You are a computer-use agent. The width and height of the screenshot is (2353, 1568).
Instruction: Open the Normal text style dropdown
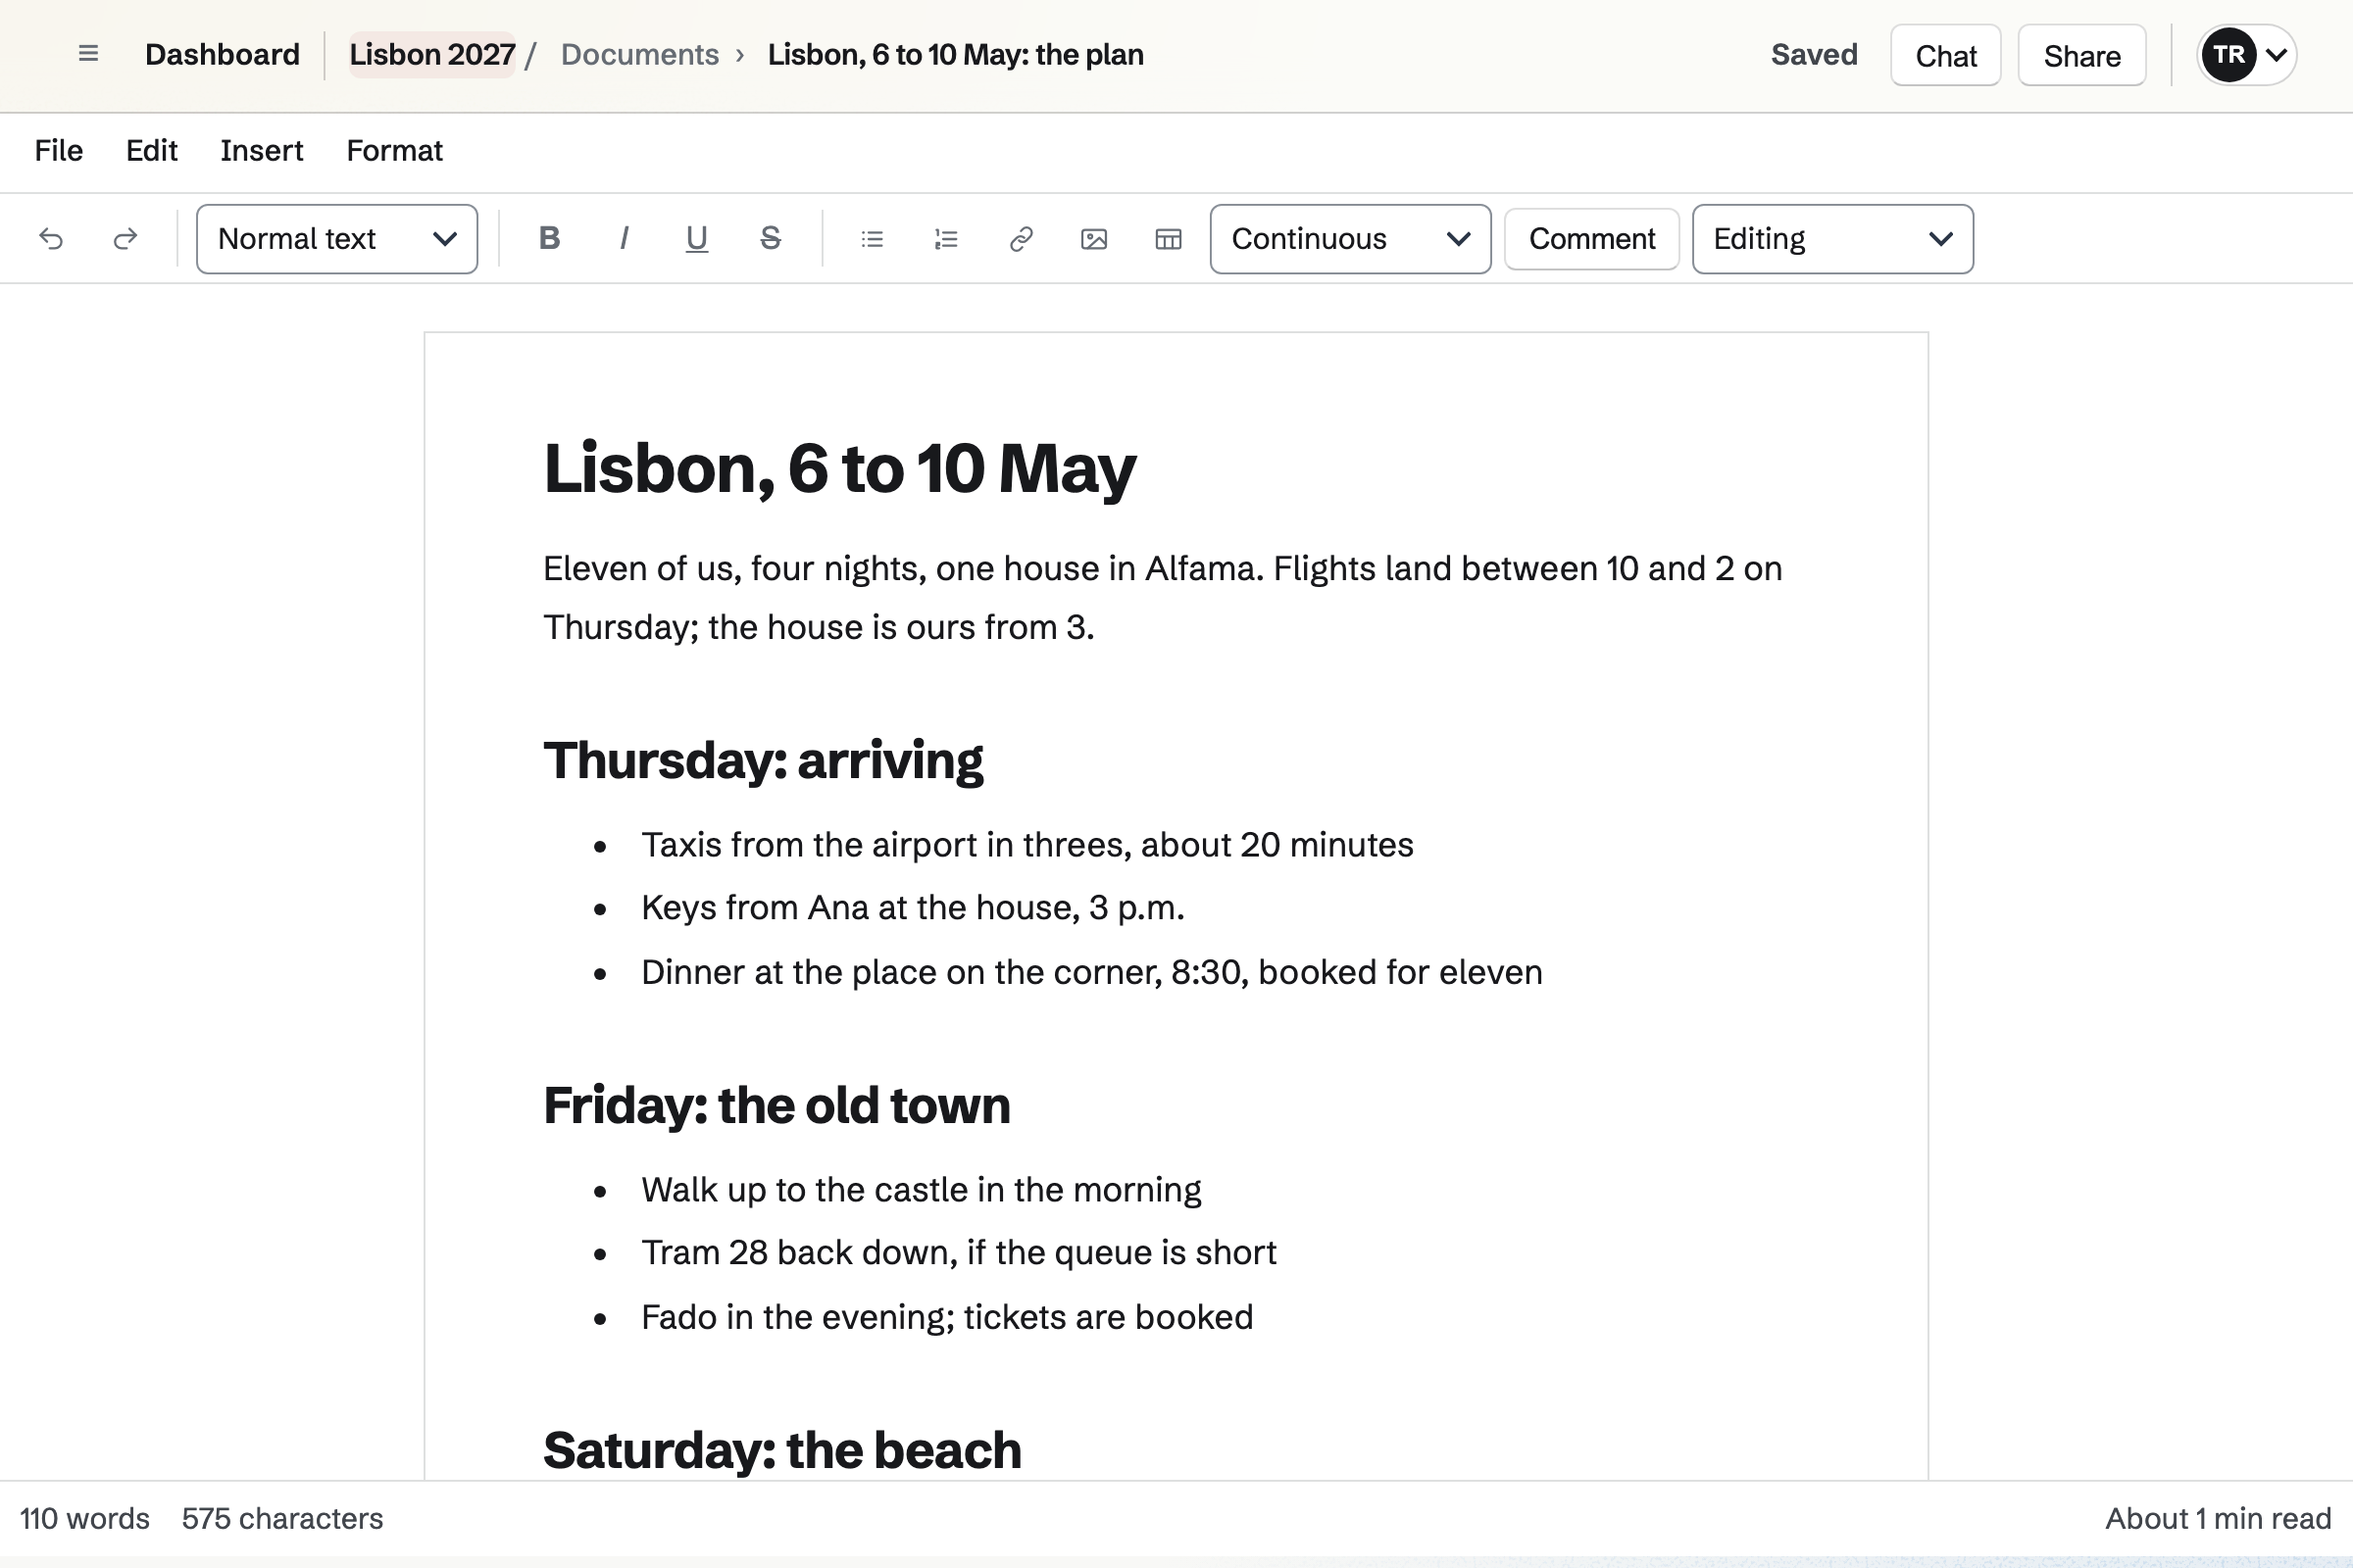point(337,239)
